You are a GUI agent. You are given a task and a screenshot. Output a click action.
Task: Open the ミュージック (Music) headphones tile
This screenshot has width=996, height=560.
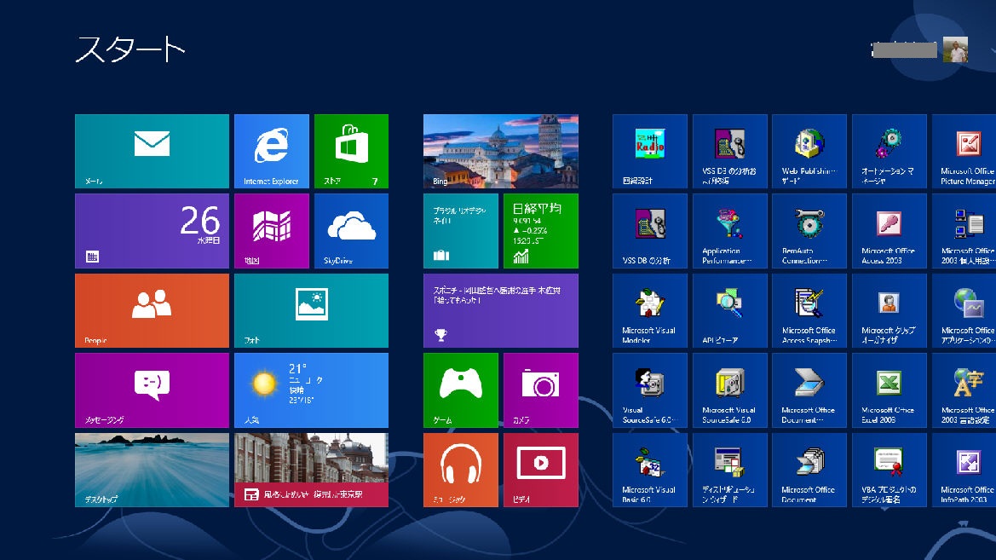[461, 471]
